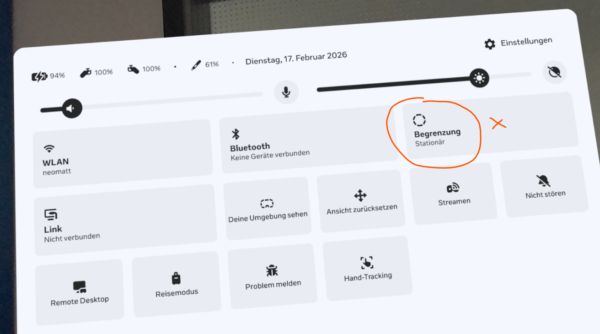600x334 pixels.
Task: Launch Remote Desktop tile
Action: pos(80,292)
